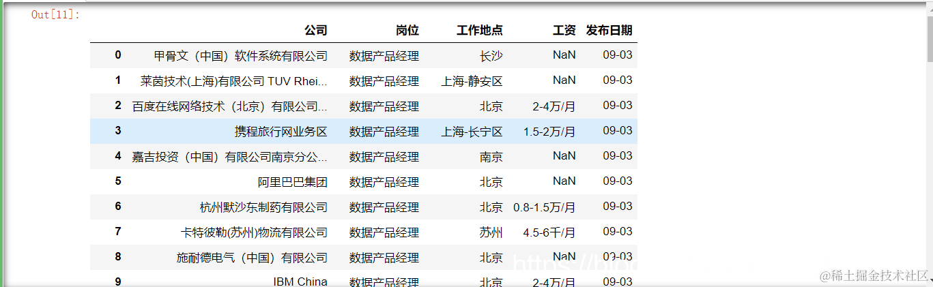Click 北京 in the 杭州默沙东制药 row
This screenshot has height=287, width=933.
pos(491,207)
